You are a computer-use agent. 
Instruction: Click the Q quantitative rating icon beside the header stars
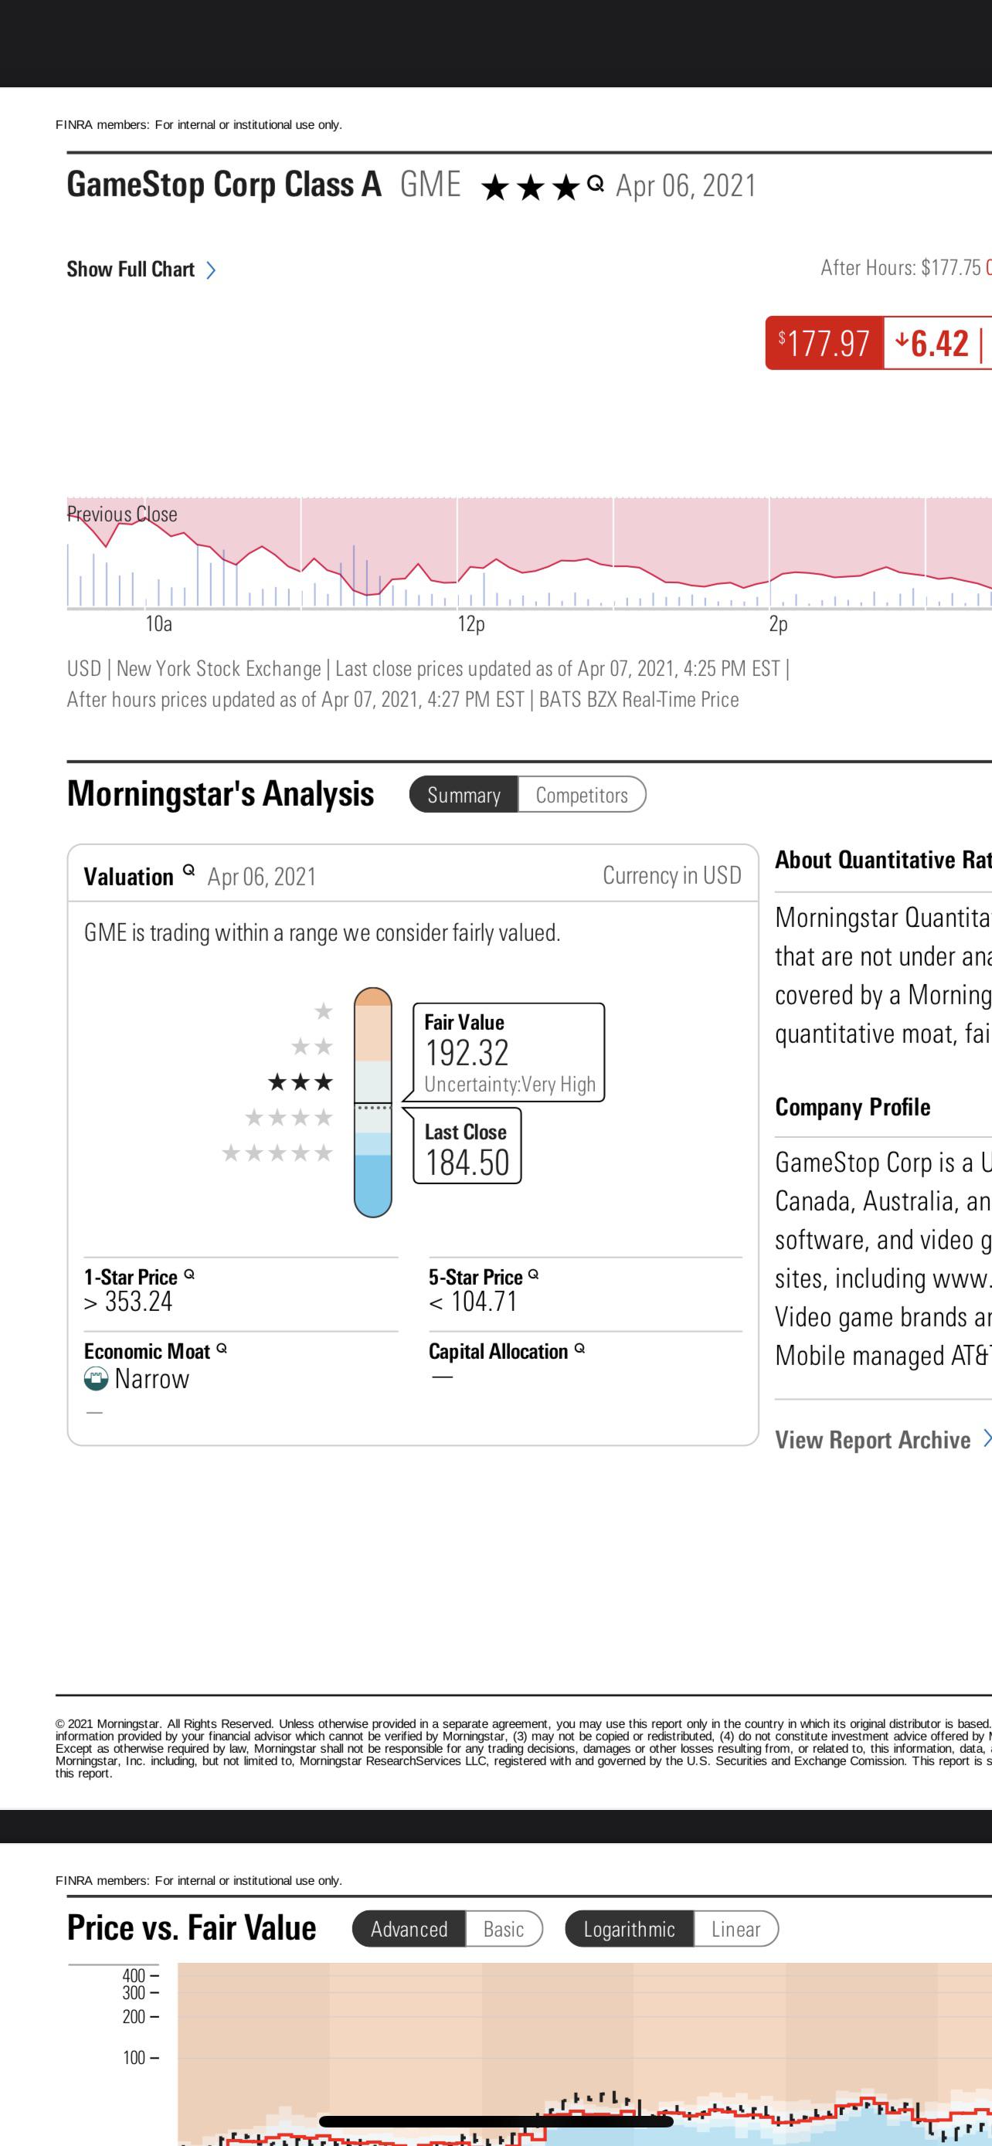(594, 185)
